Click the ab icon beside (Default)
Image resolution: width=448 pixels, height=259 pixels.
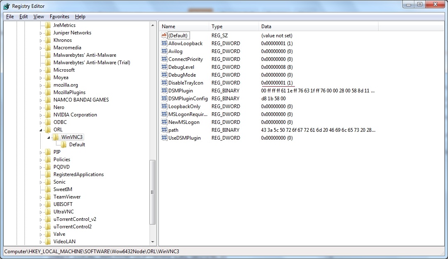(x=163, y=35)
